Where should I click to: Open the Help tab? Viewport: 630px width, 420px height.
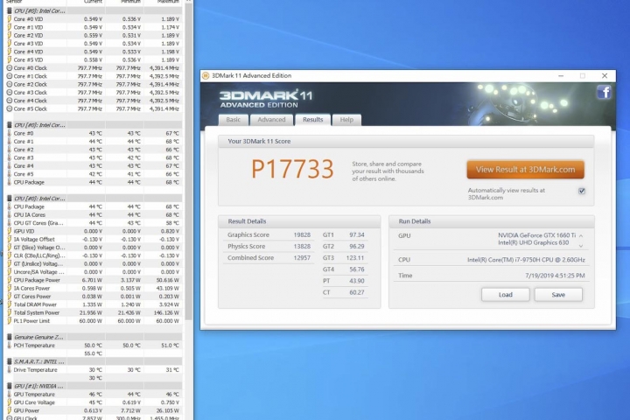[346, 120]
